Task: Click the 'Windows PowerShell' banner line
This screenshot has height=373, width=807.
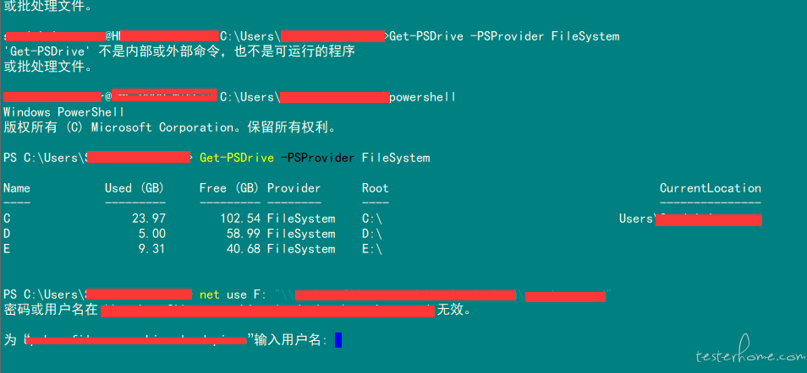Action: click(x=63, y=112)
